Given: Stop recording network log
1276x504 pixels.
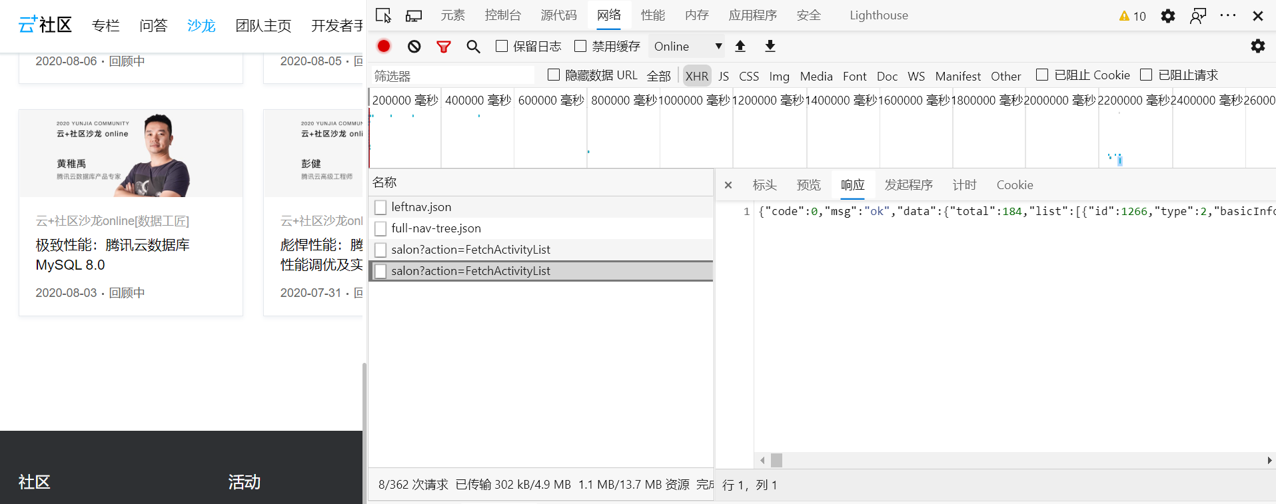Looking at the screenshot, I should [x=384, y=46].
